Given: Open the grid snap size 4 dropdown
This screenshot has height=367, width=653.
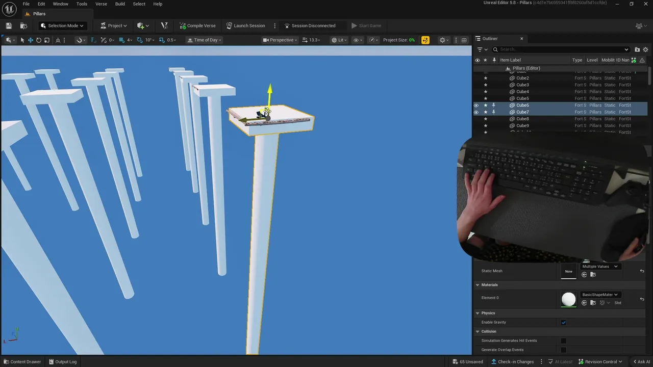Looking at the screenshot, I should tap(130, 40).
